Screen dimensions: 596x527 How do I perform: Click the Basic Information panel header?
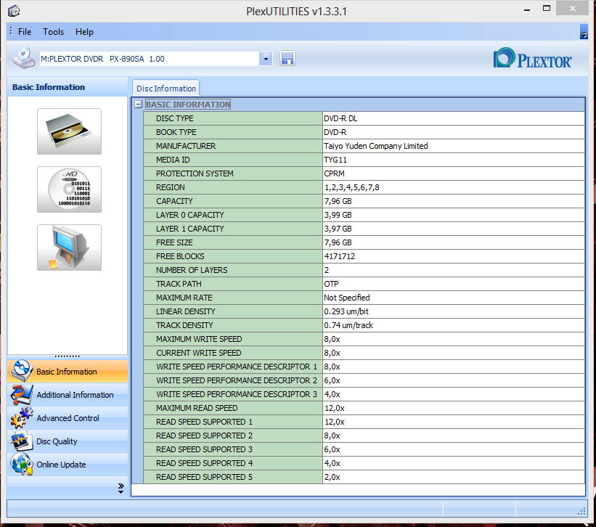68,87
